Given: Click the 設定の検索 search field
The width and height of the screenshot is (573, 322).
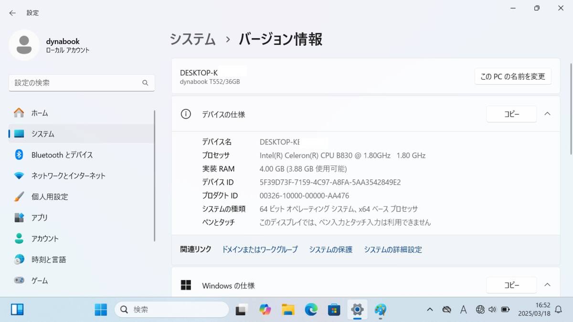Looking at the screenshot, I should (x=76, y=83).
